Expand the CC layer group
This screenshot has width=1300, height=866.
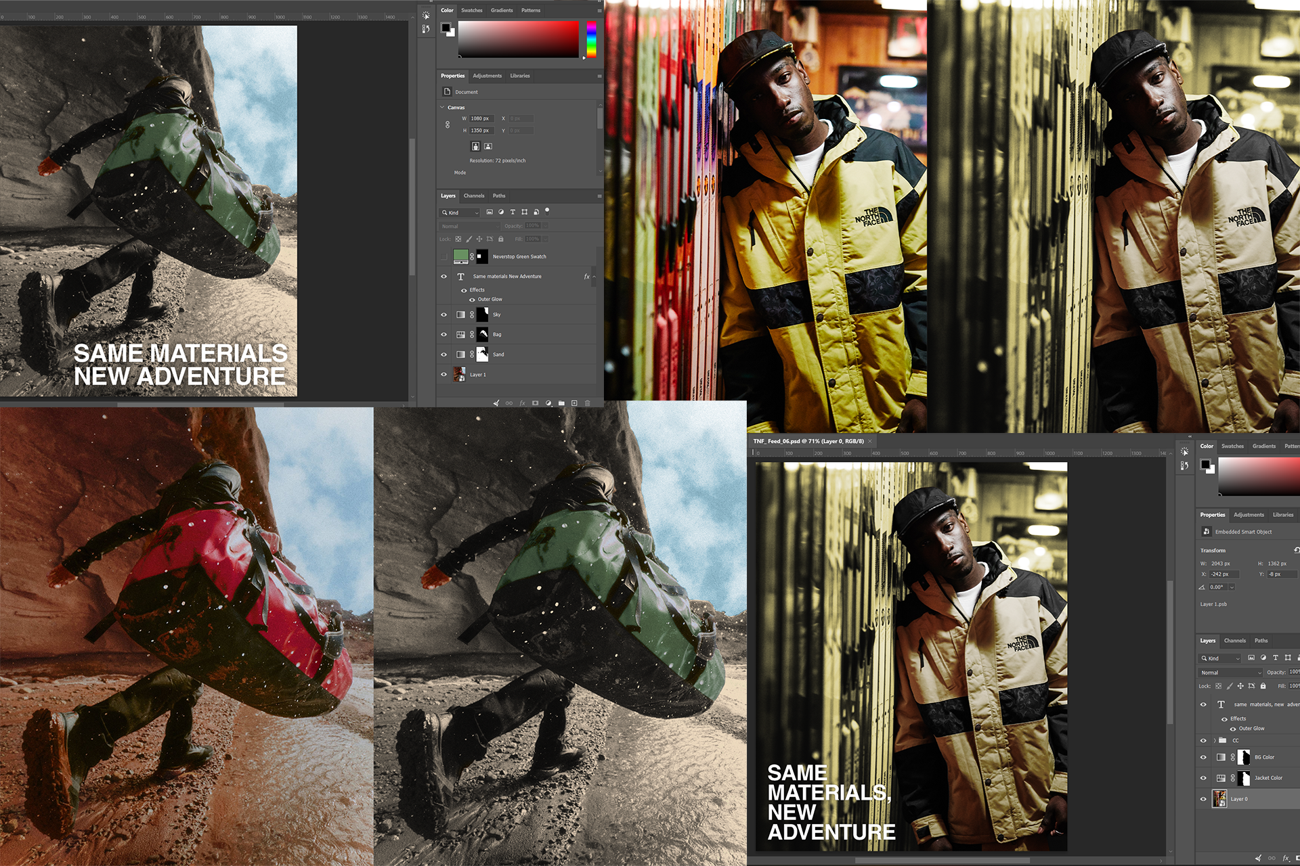tap(1215, 740)
